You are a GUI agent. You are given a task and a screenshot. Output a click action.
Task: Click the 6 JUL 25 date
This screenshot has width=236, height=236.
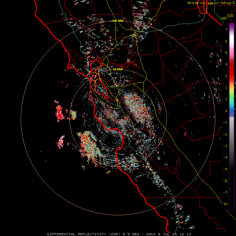(x=168, y=234)
